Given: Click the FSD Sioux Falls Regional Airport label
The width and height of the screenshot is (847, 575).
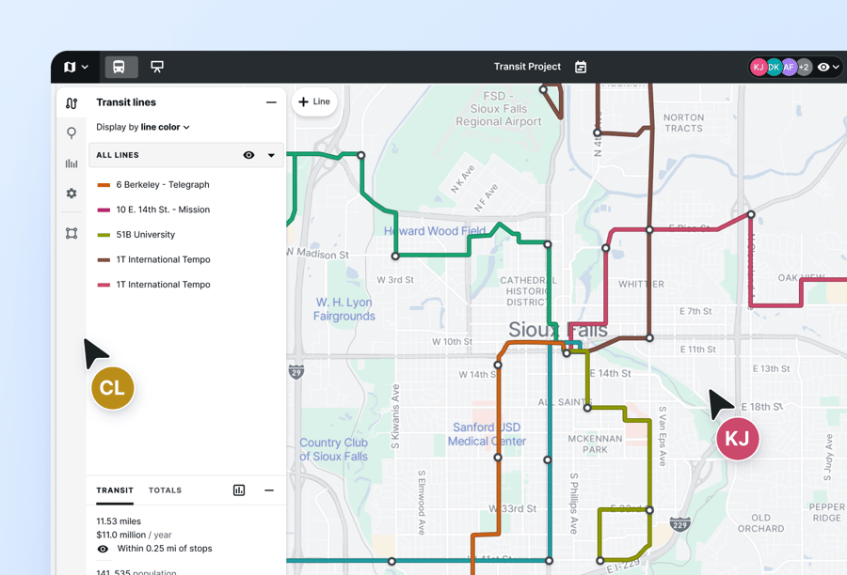Looking at the screenshot, I should pyautogui.click(x=498, y=109).
